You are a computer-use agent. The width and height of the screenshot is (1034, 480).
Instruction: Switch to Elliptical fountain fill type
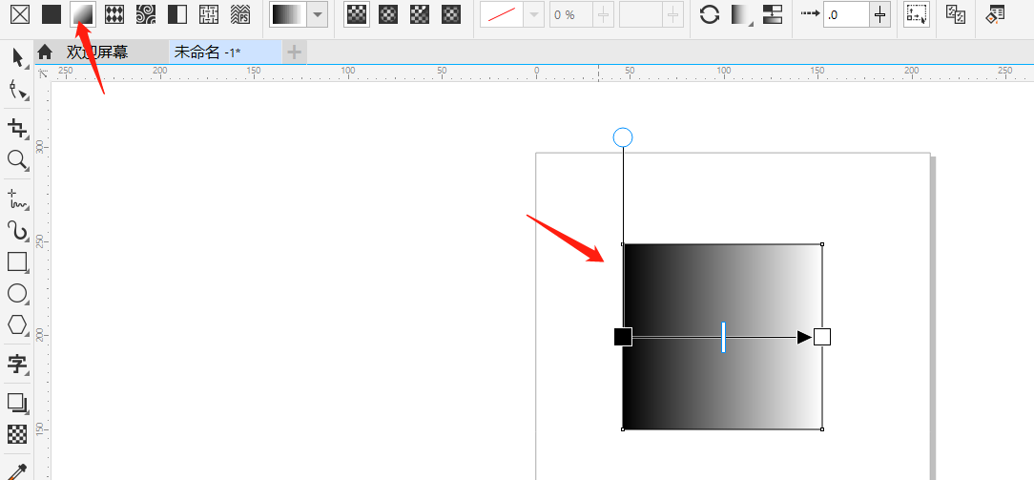pyautogui.click(x=388, y=14)
